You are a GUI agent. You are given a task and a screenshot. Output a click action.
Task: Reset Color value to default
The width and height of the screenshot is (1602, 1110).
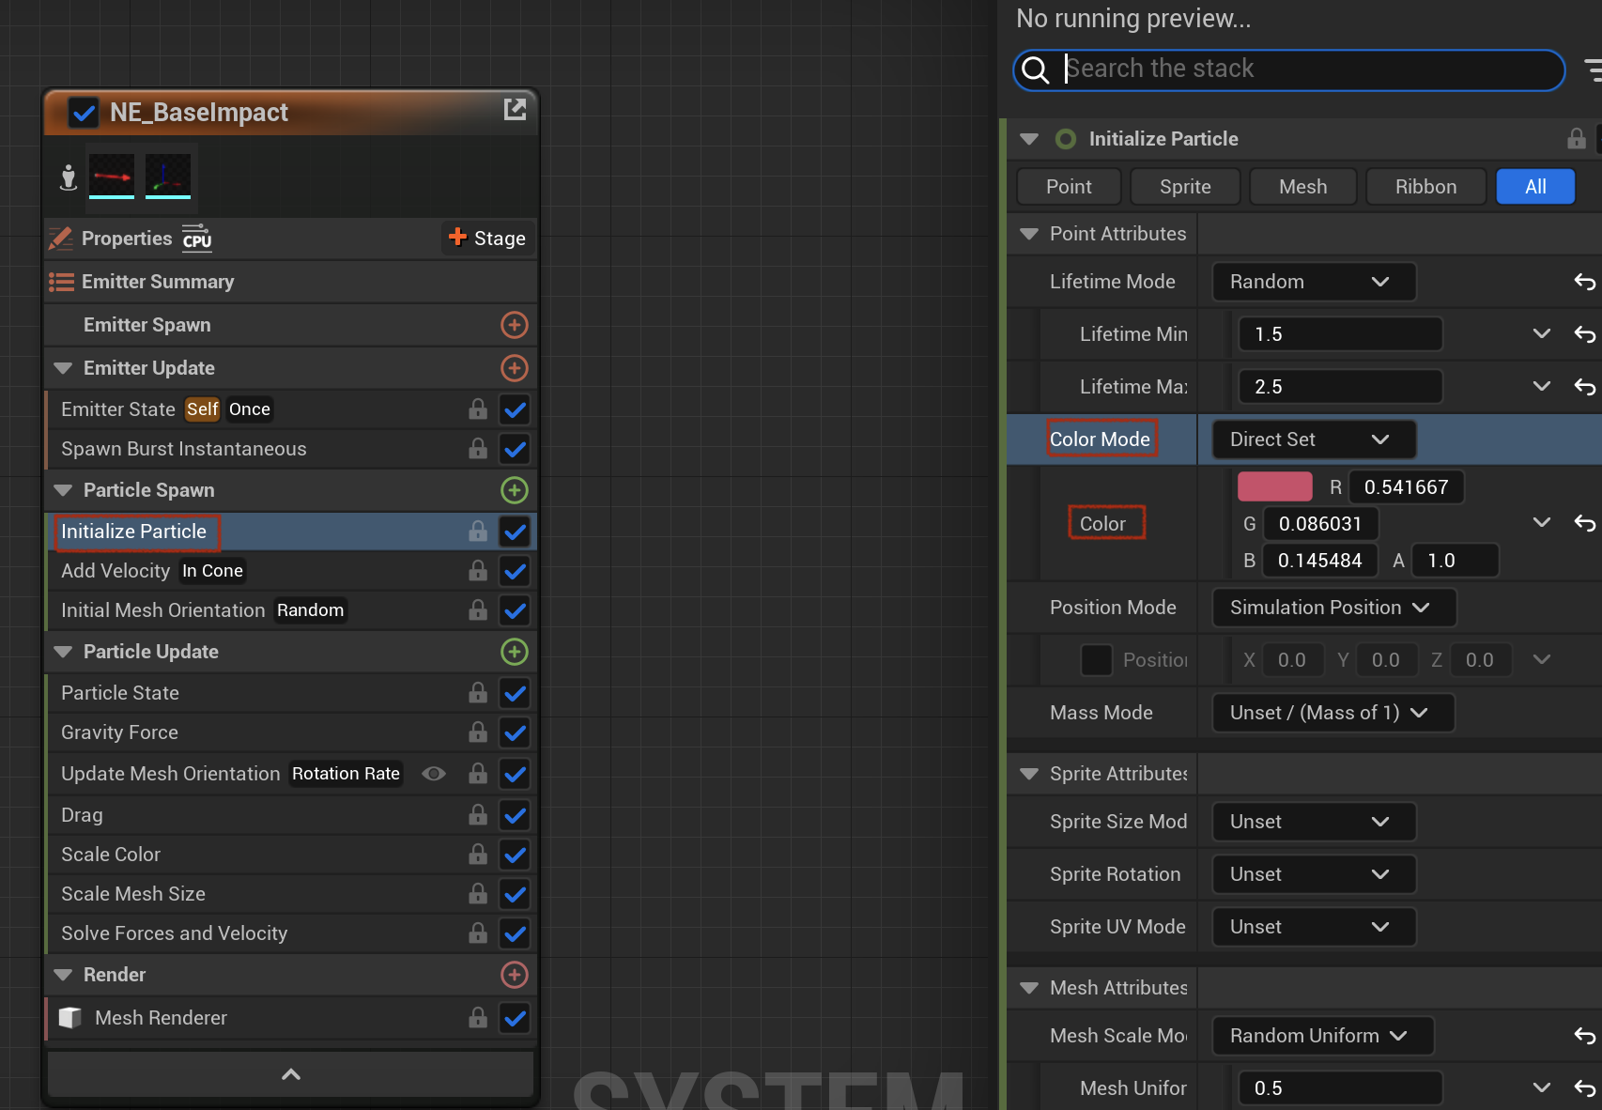pos(1585,523)
